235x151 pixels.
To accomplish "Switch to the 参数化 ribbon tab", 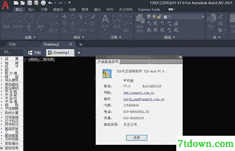I will point(58,9).
